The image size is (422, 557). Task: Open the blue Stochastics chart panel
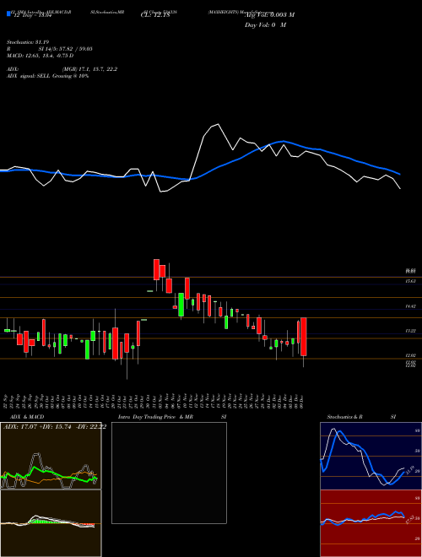[371, 456]
